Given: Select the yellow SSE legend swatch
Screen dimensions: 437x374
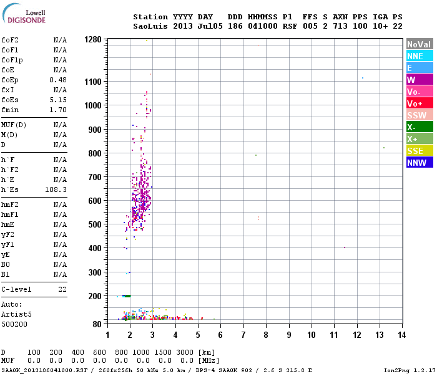Looking at the screenshot, I should click(x=420, y=151).
